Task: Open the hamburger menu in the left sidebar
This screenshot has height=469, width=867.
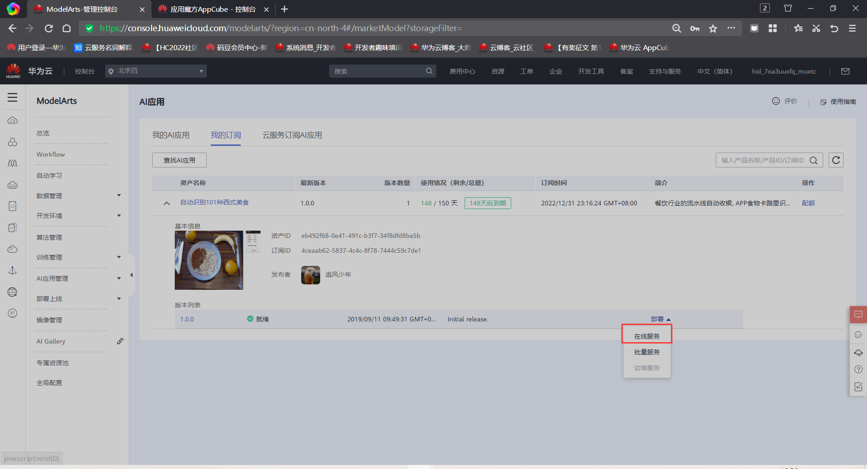Action: pos(12,98)
